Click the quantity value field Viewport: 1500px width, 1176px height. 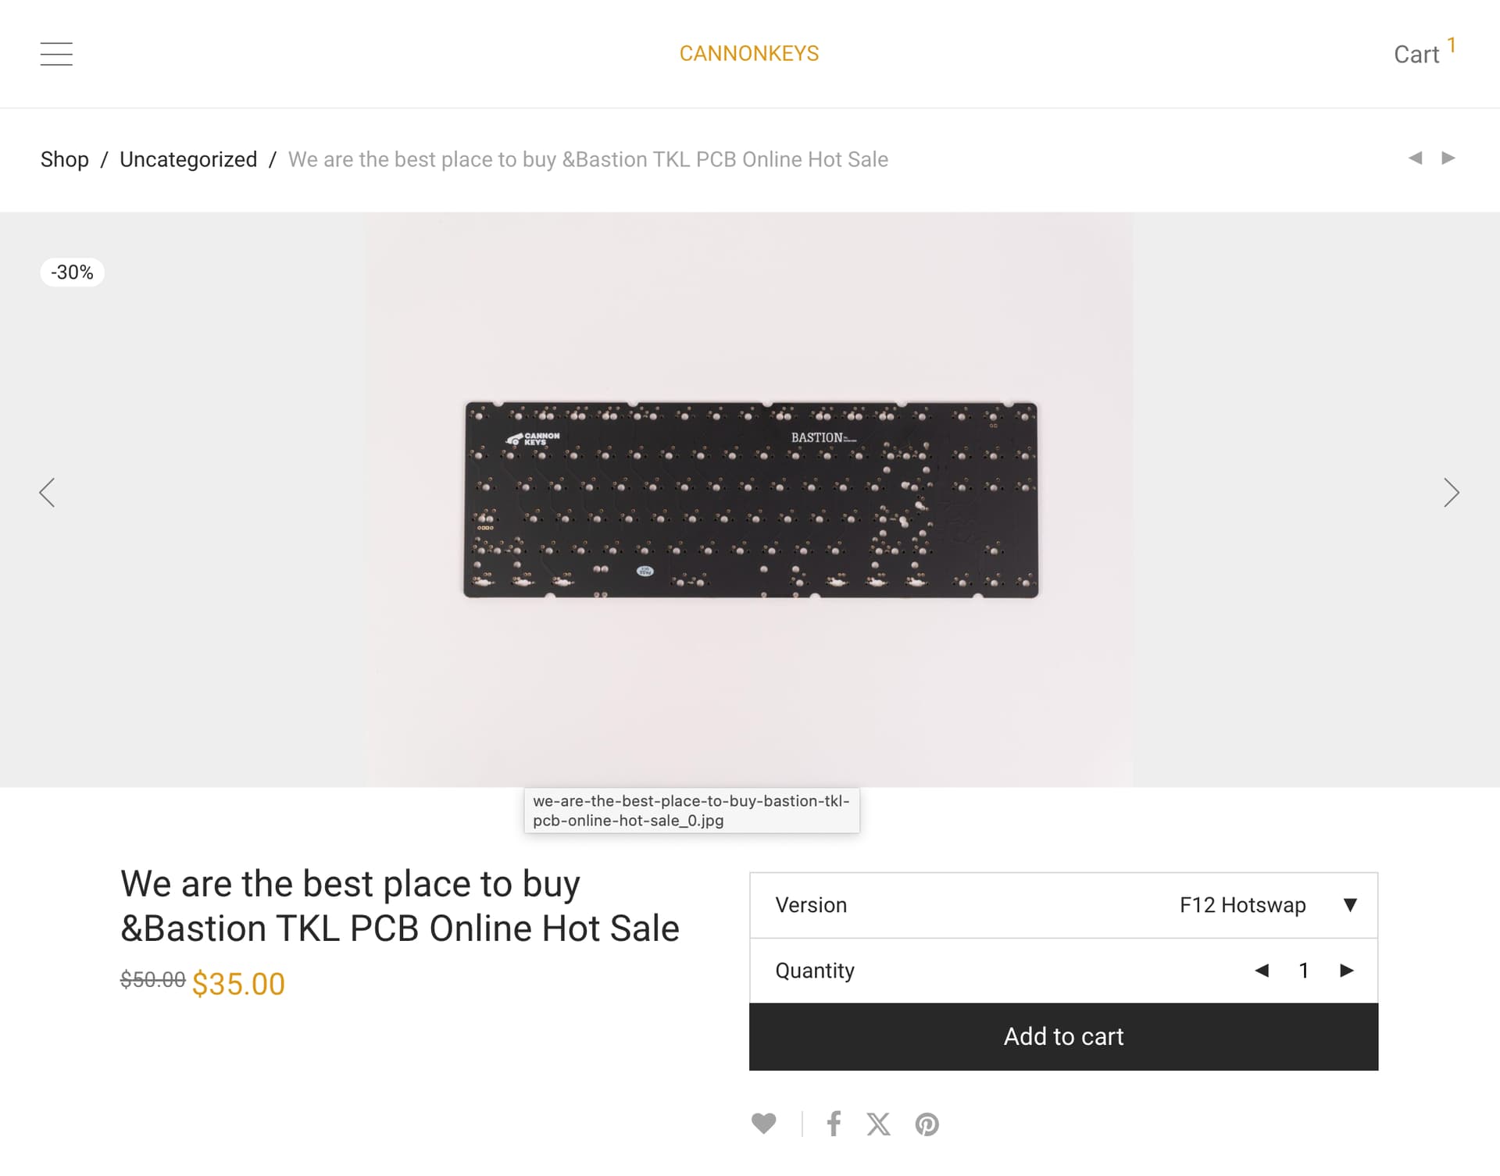coord(1303,971)
